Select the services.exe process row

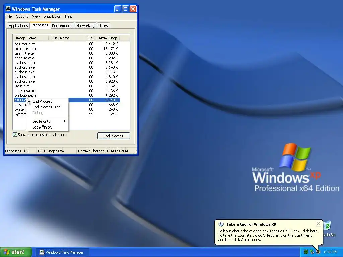pos(66,91)
